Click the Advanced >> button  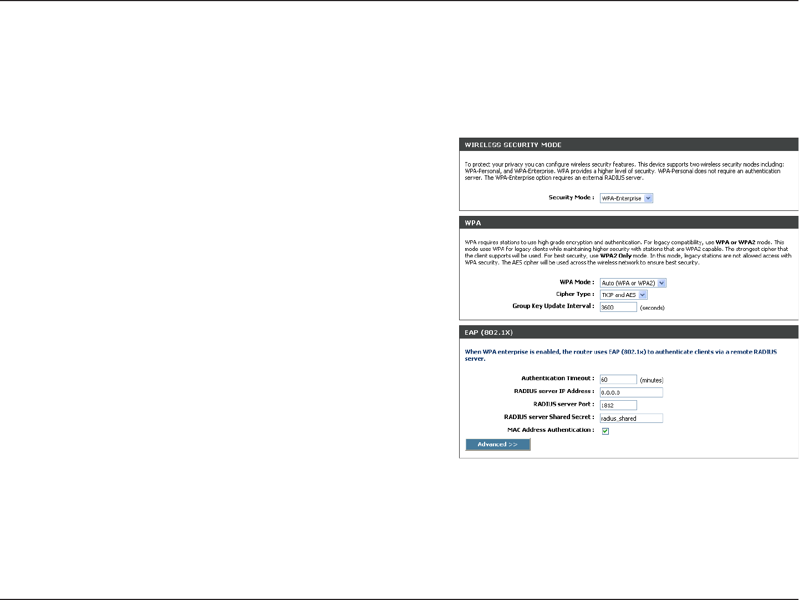pyautogui.click(x=498, y=445)
